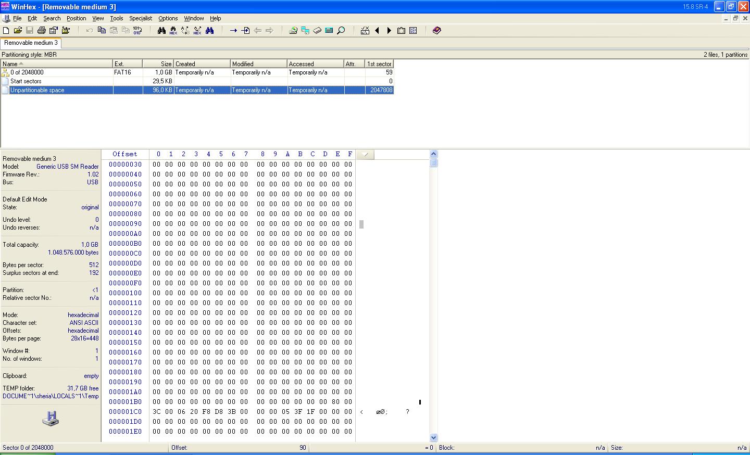750x455 pixels.
Task: Open the dropdown arrow above the text column
Action: [x=366, y=155]
